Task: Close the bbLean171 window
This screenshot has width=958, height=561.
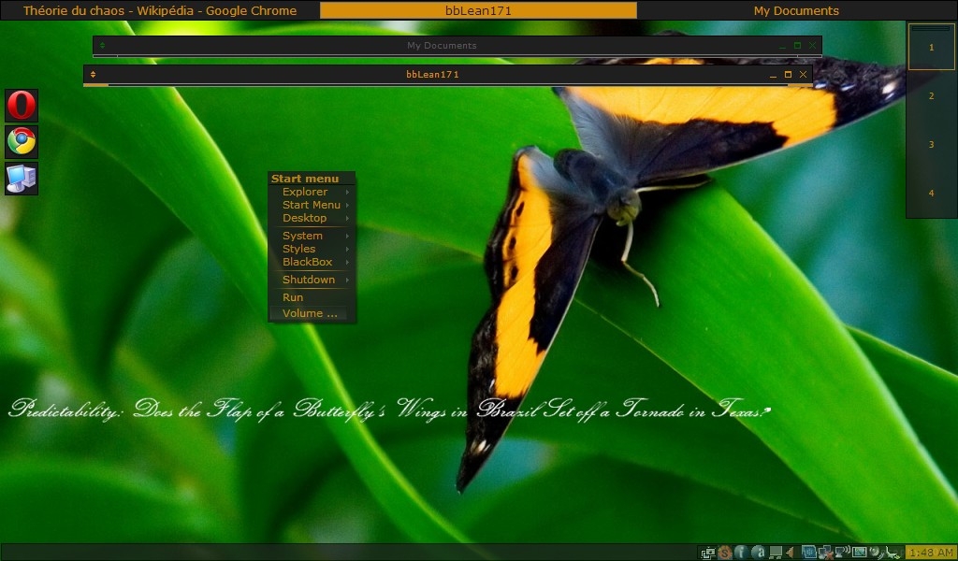Action: pos(804,75)
